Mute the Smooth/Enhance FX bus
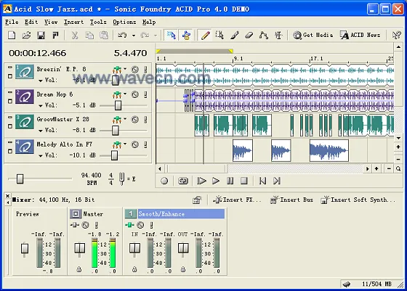The image size is (407, 291). 140,225
